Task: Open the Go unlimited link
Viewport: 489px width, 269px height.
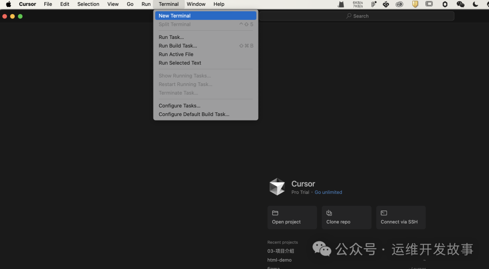Action: pos(328,192)
